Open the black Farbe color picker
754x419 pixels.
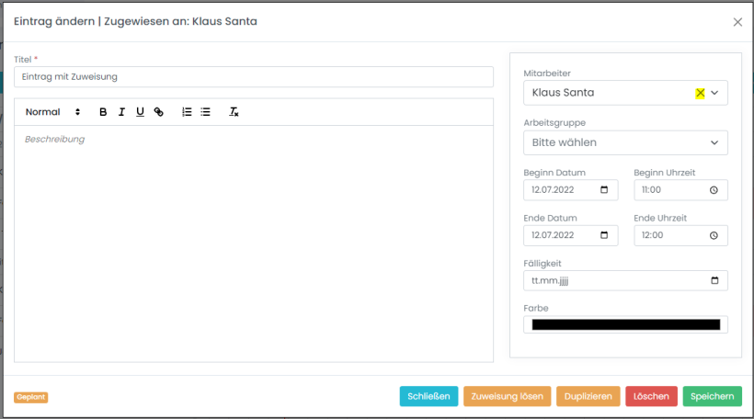pyautogui.click(x=625, y=324)
